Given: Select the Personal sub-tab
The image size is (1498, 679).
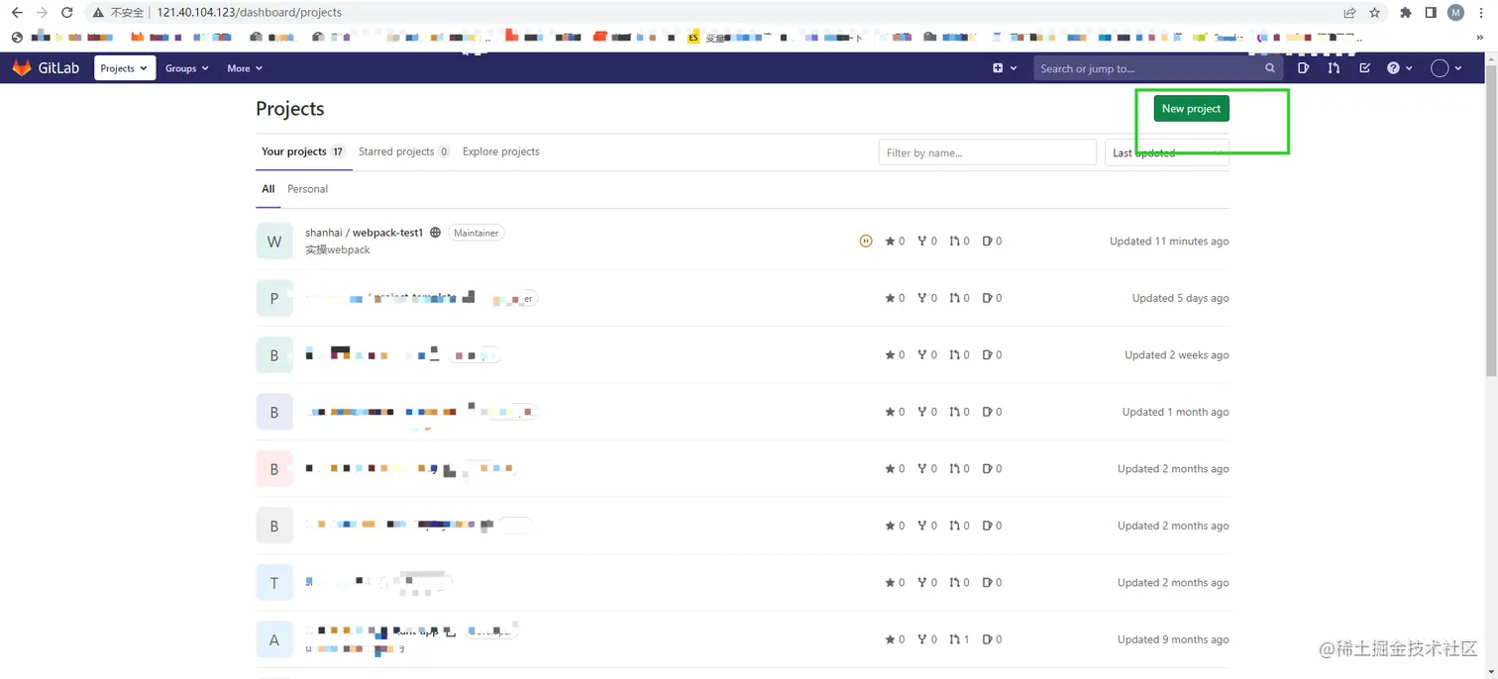Looking at the screenshot, I should [x=307, y=189].
